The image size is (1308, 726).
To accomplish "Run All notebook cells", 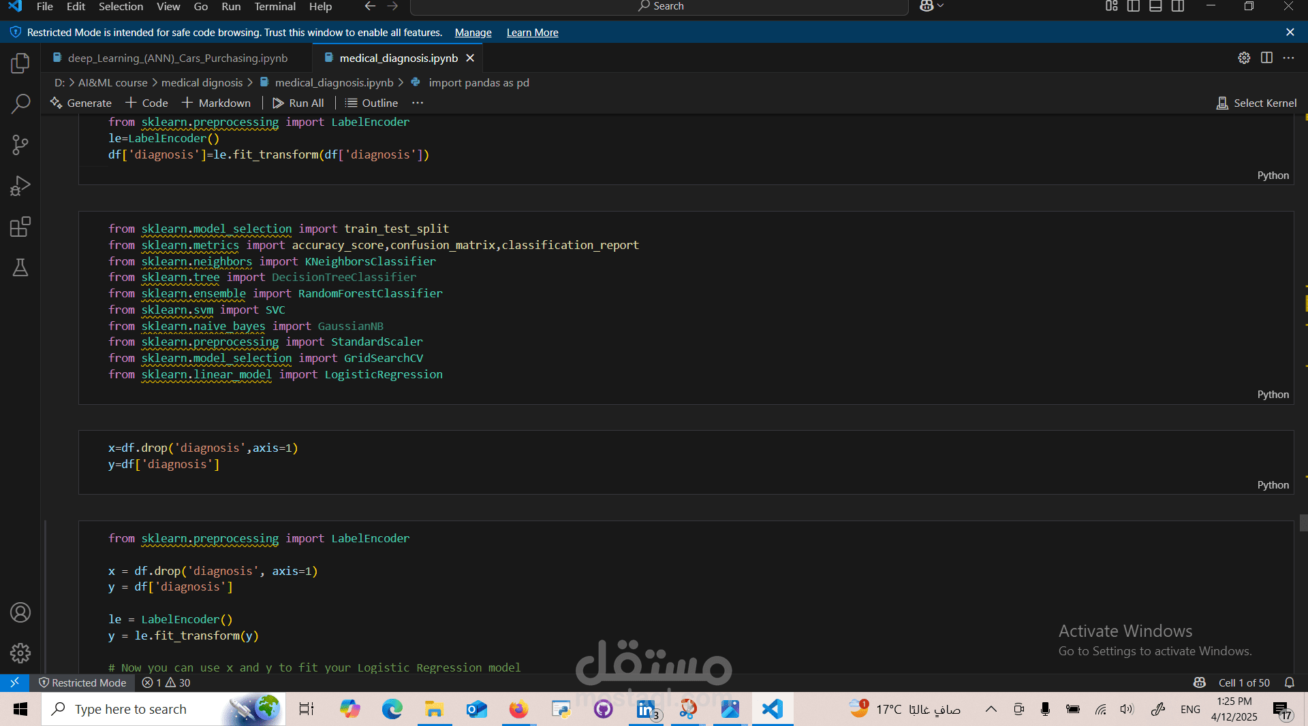I will coord(298,103).
